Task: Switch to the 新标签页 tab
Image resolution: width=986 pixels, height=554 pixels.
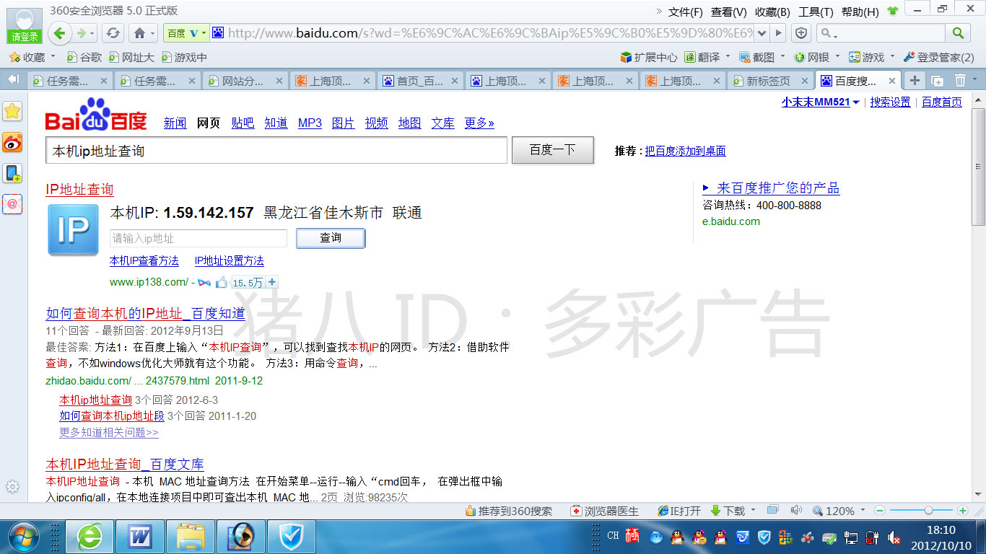Action: coord(769,81)
